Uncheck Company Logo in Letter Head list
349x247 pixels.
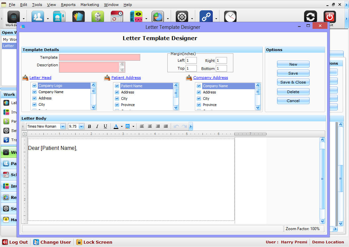pyautogui.click(x=34, y=86)
